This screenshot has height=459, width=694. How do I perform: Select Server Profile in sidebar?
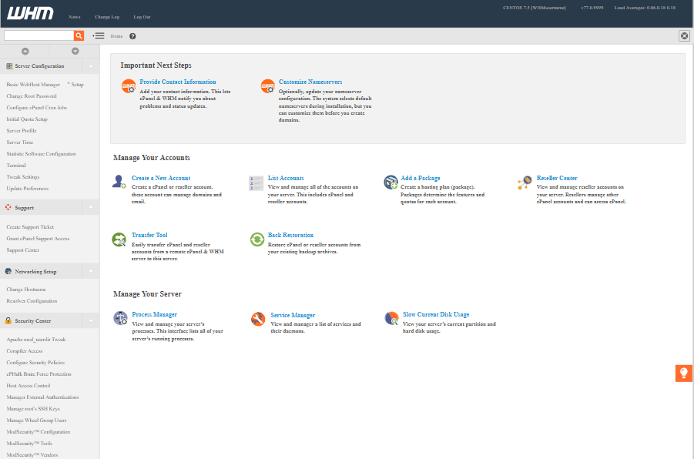(22, 130)
